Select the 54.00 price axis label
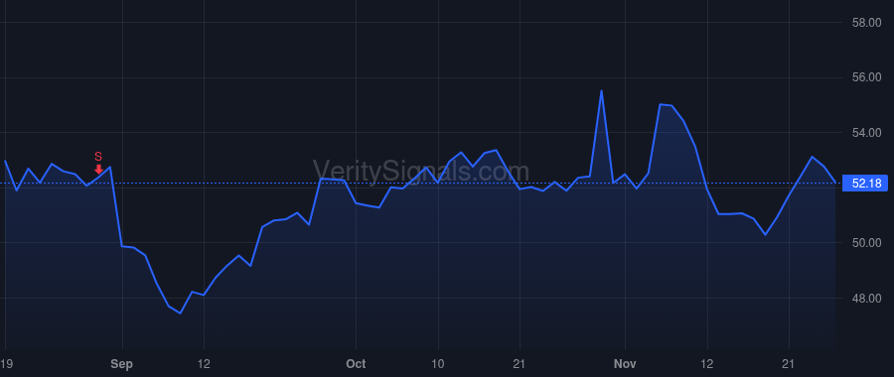The width and height of the screenshot is (894, 377). [x=866, y=133]
